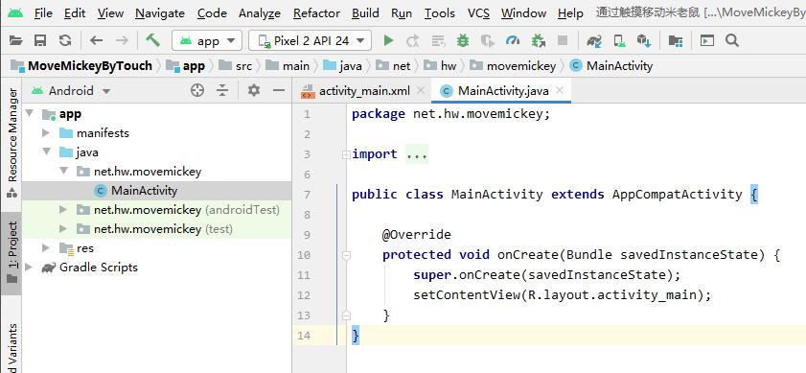Click the Apply Code Changes icon
806x373 pixels.
[438, 40]
